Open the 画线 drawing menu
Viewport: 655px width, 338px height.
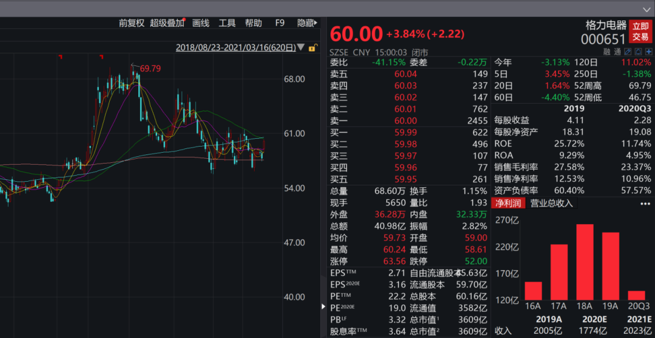coord(201,23)
